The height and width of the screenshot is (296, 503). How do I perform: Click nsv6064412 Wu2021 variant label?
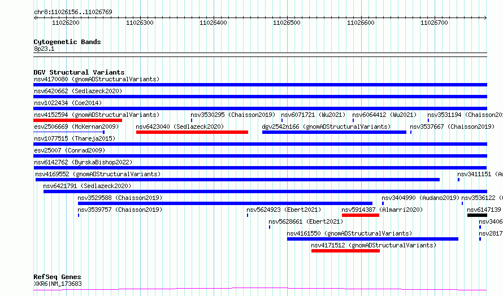384,115
